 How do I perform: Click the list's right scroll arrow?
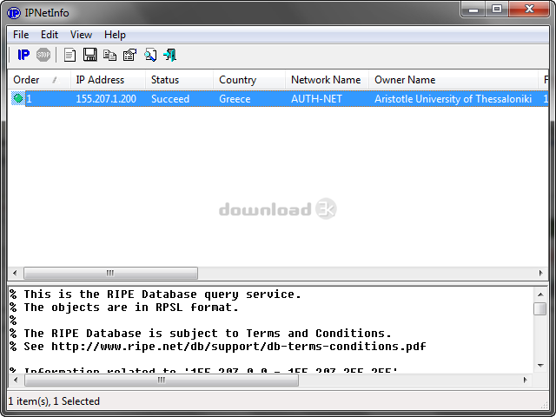click(x=540, y=273)
